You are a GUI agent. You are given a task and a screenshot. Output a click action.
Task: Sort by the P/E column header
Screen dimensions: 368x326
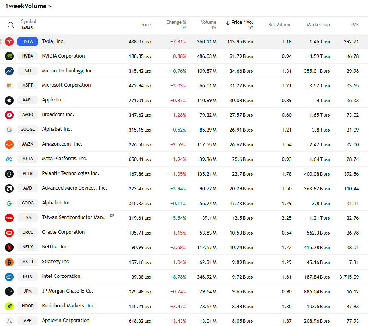pyautogui.click(x=355, y=25)
